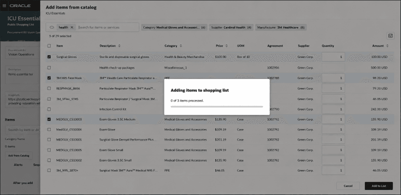Image resolution: width=401 pixels, height=195 pixels.
Task: Click the $201.19 price cell
Action: (x=221, y=139)
